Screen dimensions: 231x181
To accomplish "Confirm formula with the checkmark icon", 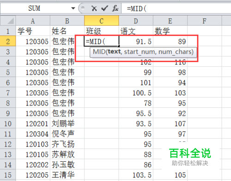I will tap(104, 8).
